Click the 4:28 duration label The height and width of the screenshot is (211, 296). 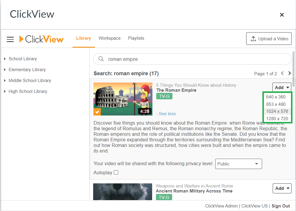(x=144, y=111)
